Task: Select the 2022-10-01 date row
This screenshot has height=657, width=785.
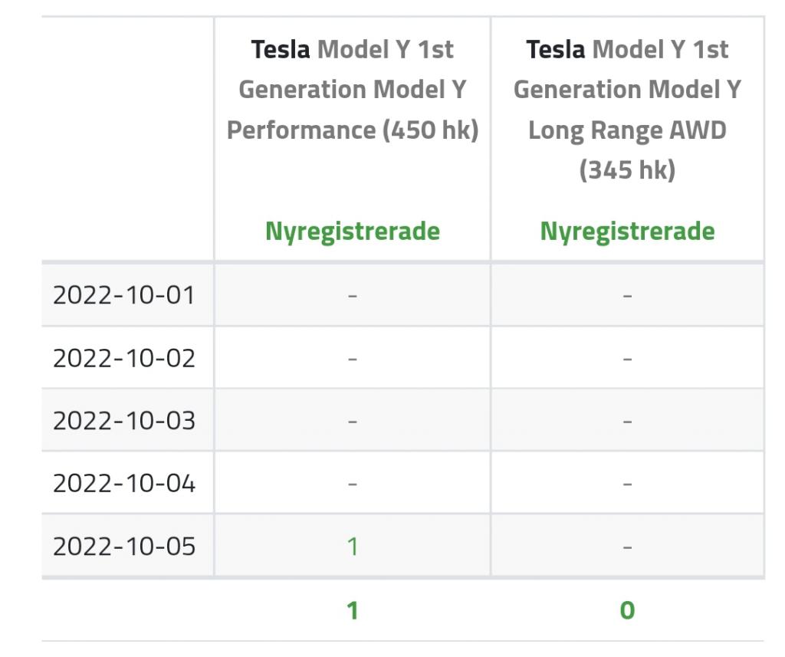Action: [x=403, y=295]
